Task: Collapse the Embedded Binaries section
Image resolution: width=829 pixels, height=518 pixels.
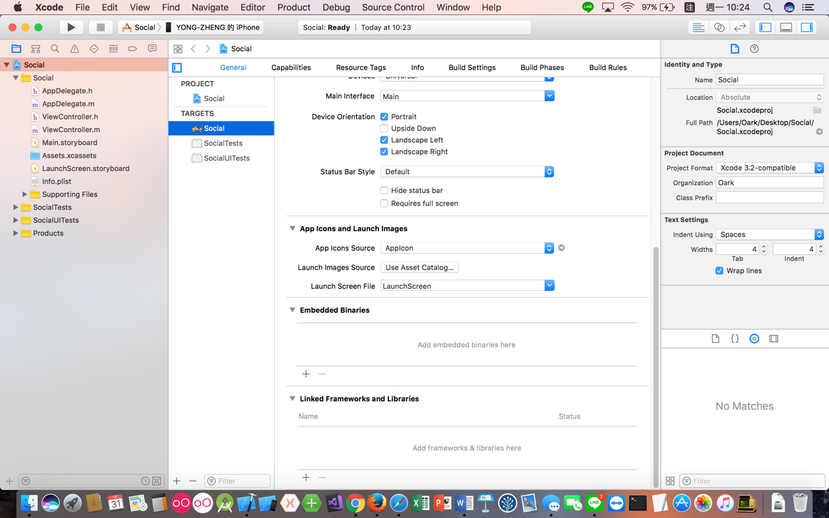Action: 292,310
